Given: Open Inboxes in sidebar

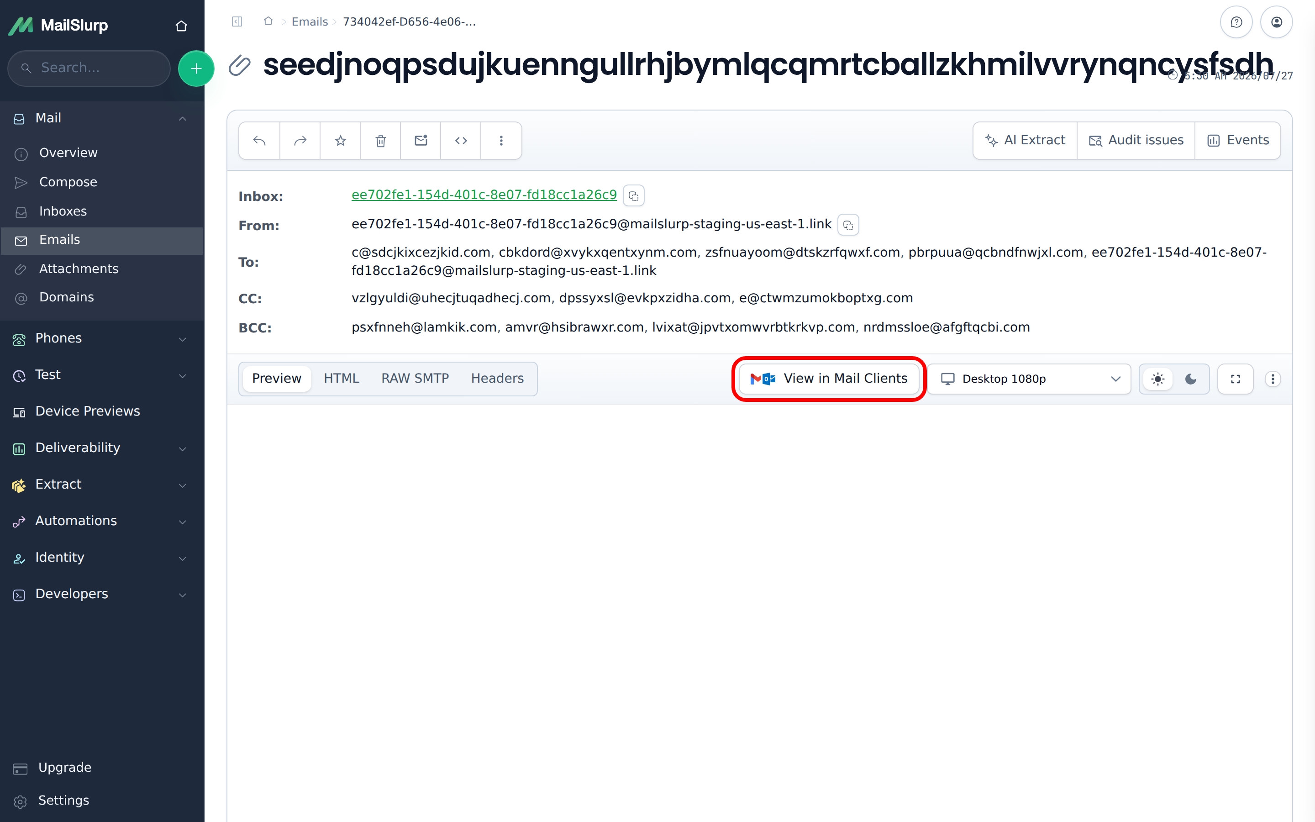Looking at the screenshot, I should [x=102, y=211].
